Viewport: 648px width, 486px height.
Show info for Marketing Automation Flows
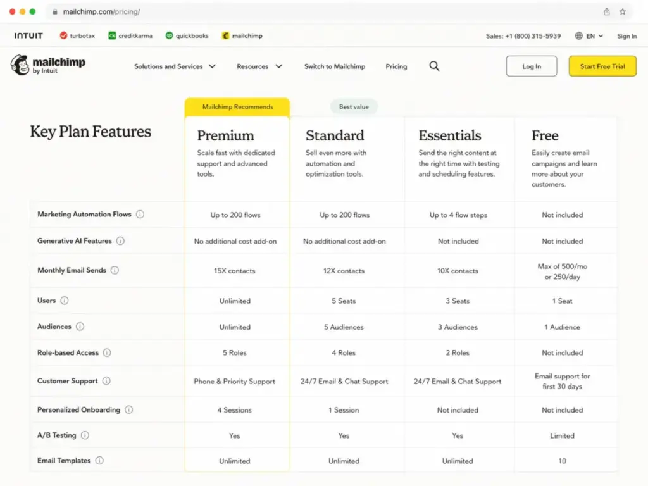pyautogui.click(x=140, y=214)
